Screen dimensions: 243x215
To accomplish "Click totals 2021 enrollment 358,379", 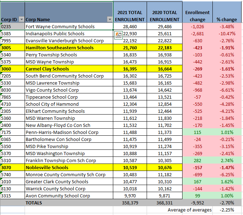I will [130, 203].
